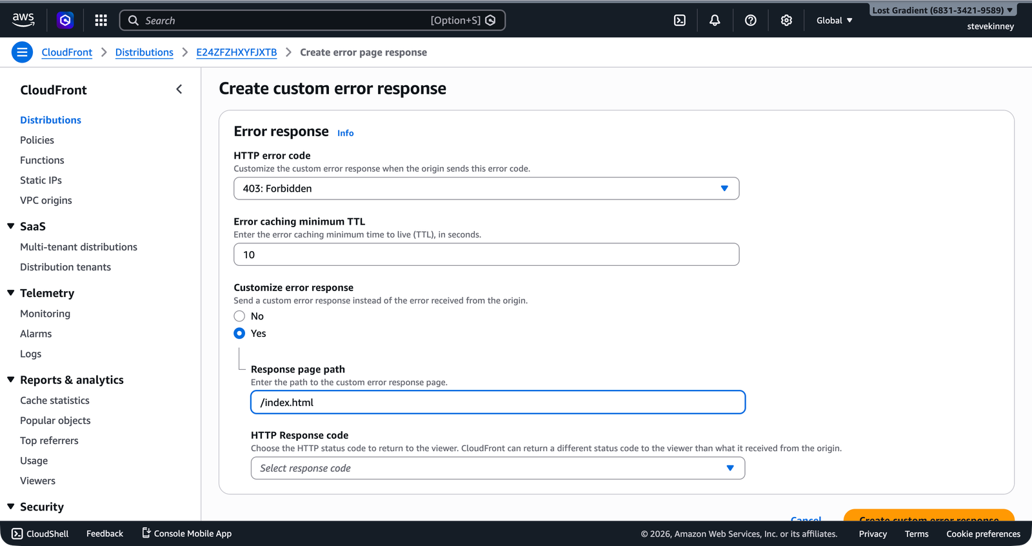Open CloudShell icon in top bar

[680, 21]
